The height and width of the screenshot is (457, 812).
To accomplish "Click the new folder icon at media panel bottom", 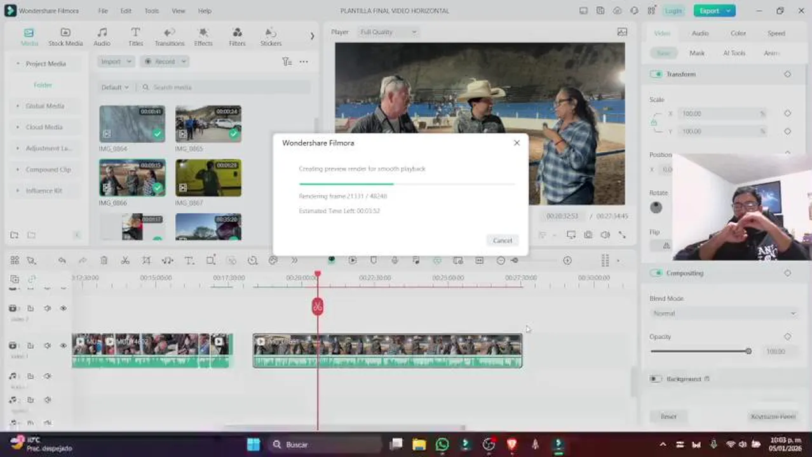I will click(x=14, y=235).
